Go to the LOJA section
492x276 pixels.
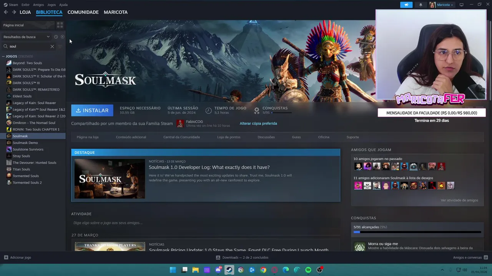click(x=25, y=12)
